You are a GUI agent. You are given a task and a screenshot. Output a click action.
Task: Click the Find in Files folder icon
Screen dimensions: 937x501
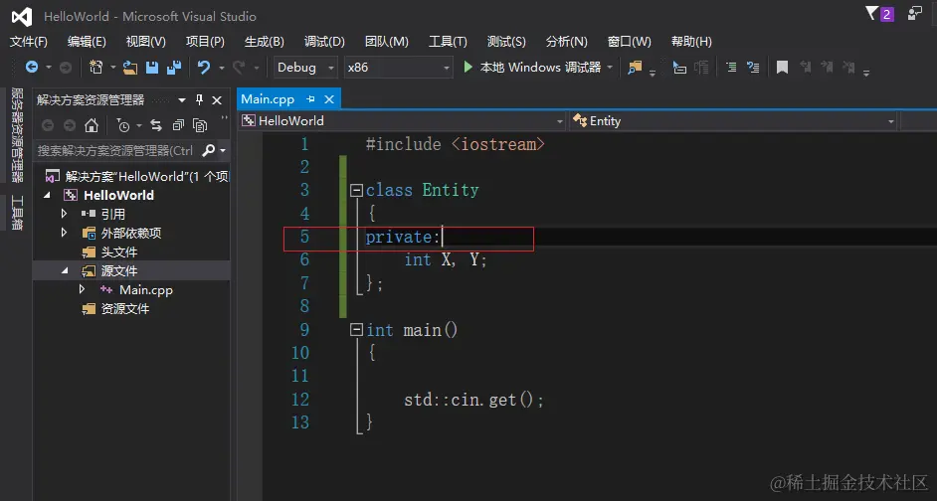(635, 68)
